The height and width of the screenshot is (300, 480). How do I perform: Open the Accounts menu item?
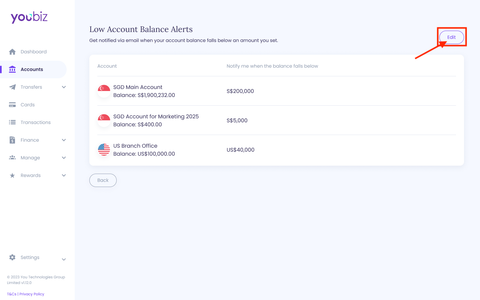point(32,69)
